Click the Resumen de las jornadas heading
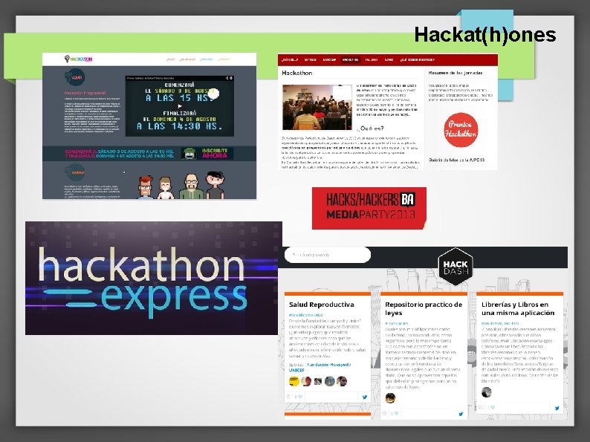 tap(456, 73)
